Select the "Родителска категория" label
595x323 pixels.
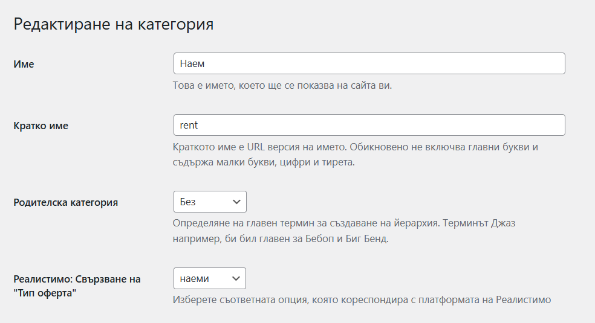(65, 202)
